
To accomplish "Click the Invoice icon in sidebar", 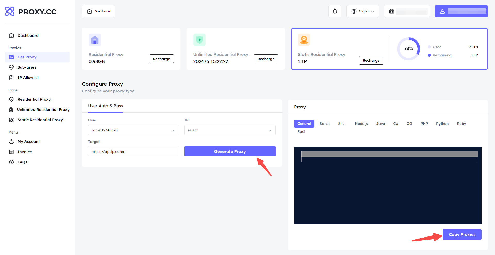I will pyautogui.click(x=11, y=152).
